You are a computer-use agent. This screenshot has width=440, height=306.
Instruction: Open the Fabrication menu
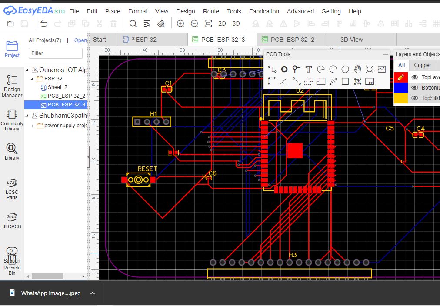click(x=264, y=11)
